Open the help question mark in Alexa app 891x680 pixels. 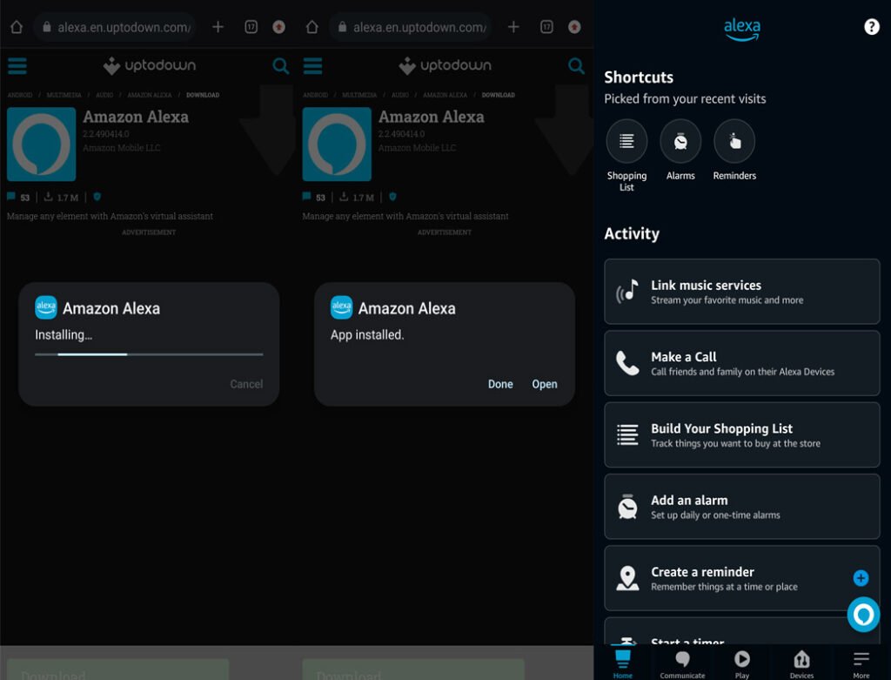point(871,26)
